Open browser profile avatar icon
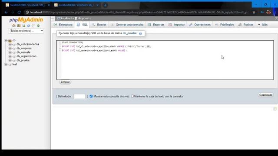 coord(268,12)
